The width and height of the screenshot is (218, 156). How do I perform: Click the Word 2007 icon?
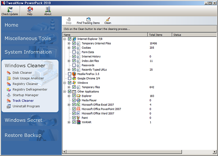(78, 113)
